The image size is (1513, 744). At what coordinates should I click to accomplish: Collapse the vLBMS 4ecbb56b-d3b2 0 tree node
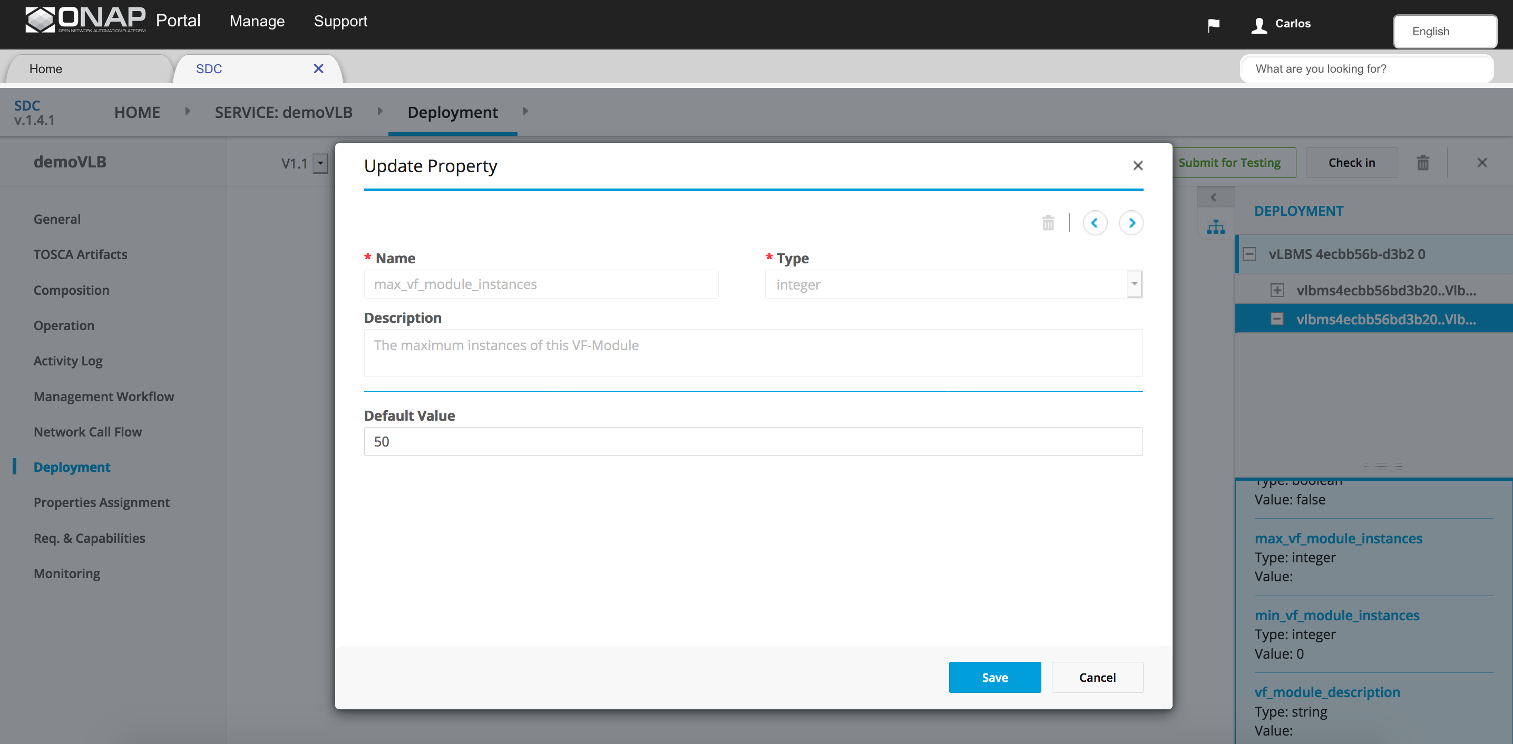[1250, 254]
